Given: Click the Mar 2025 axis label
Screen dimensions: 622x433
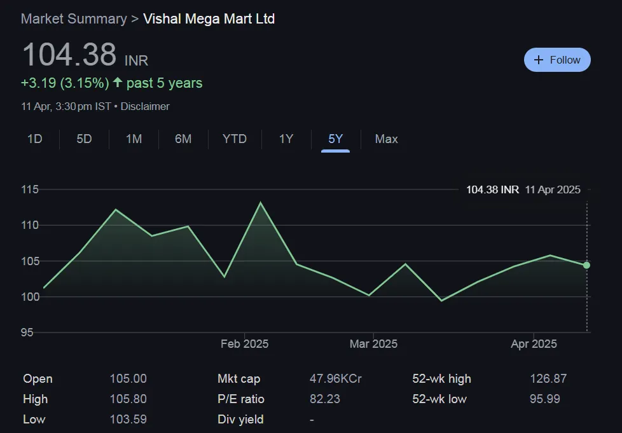Looking at the screenshot, I should click(x=373, y=344).
